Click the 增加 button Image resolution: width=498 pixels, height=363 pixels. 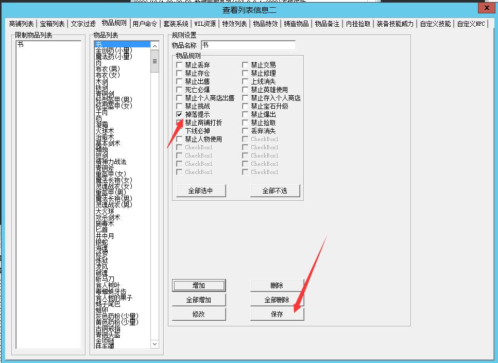point(199,285)
